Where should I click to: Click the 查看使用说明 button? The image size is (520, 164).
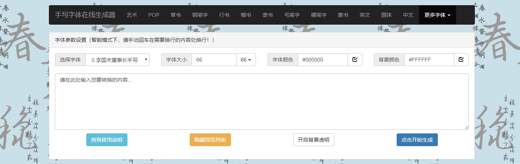click(x=107, y=140)
